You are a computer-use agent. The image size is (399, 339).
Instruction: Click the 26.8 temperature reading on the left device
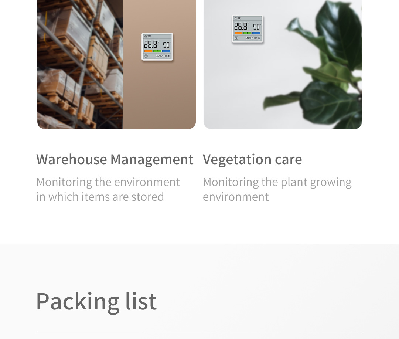click(151, 45)
